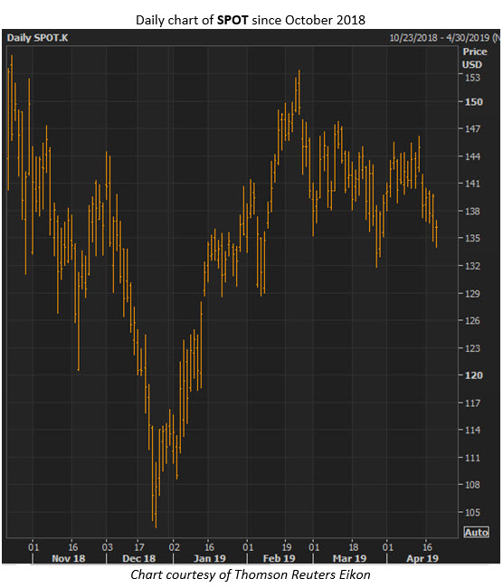The width and height of the screenshot is (503, 588).
Task: Click the 153 price axis label
Action: tap(472, 78)
